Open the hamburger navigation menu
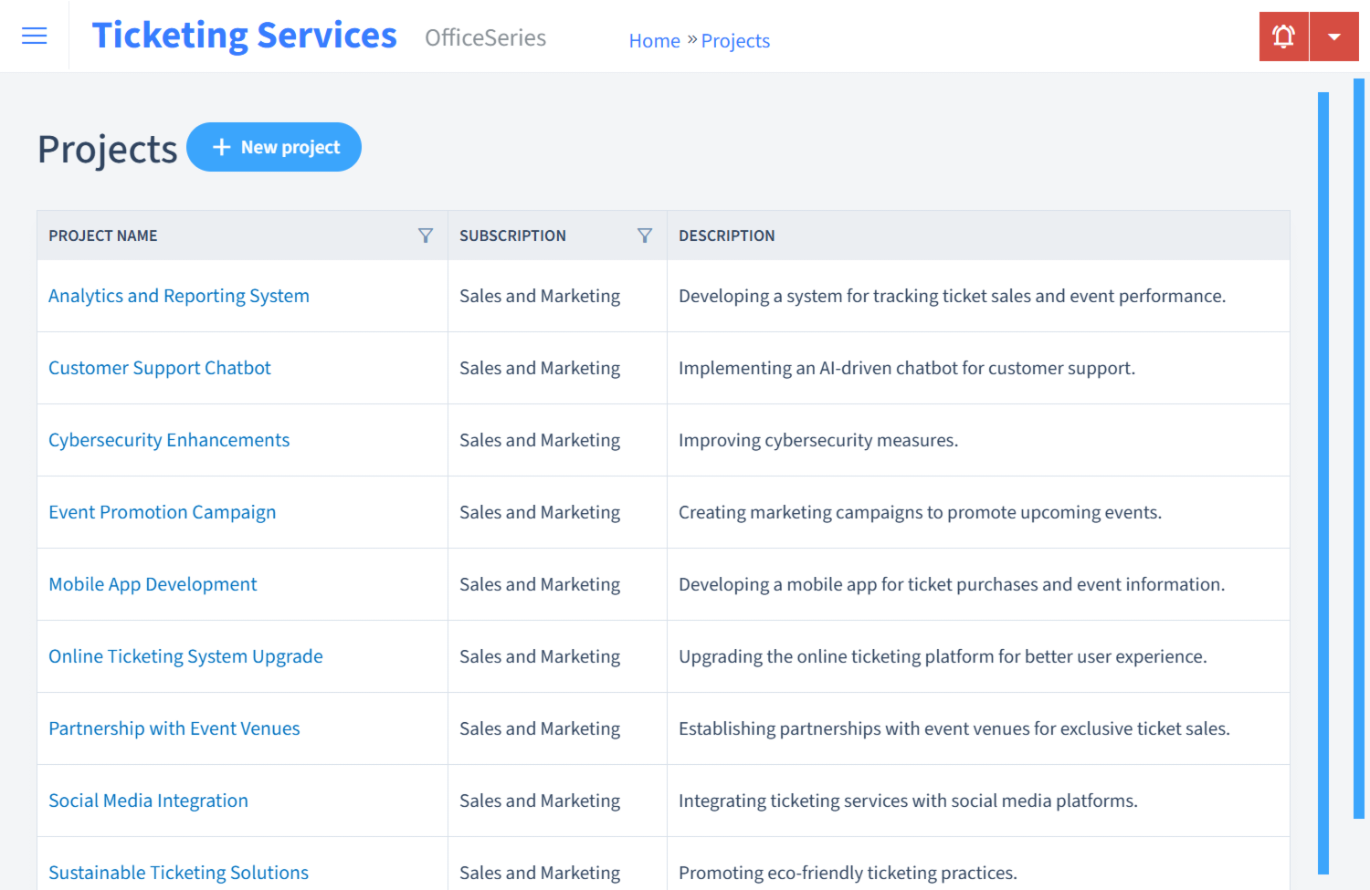The height and width of the screenshot is (890, 1370). pos(34,36)
